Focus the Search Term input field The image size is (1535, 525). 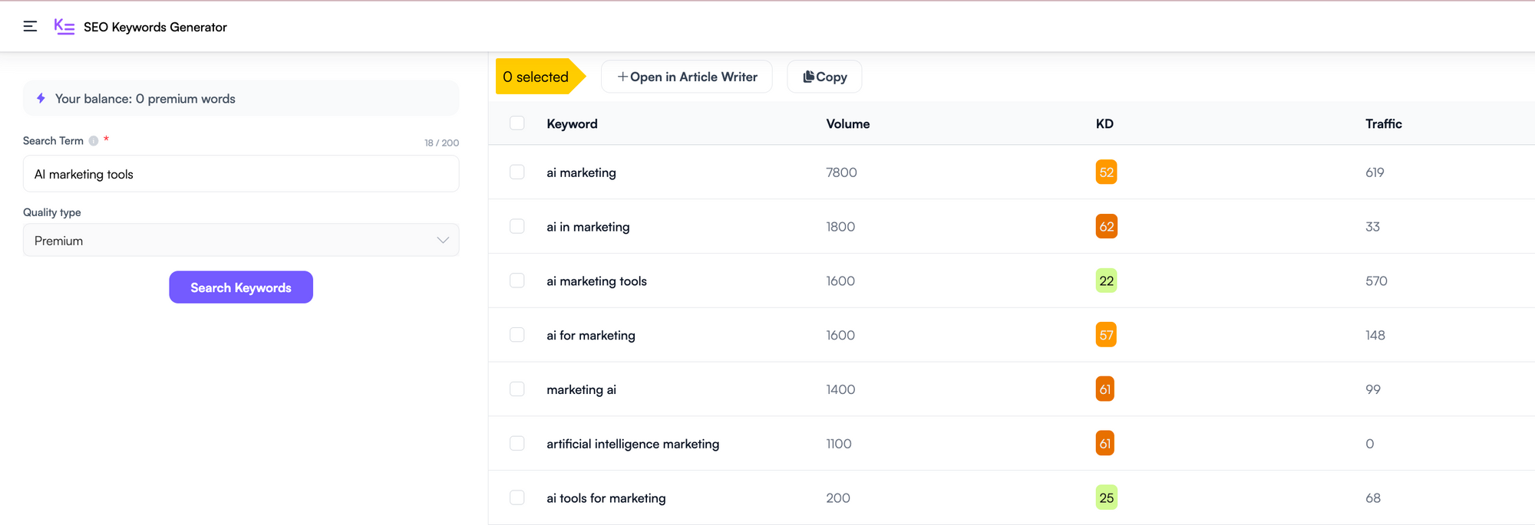(241, 174)
